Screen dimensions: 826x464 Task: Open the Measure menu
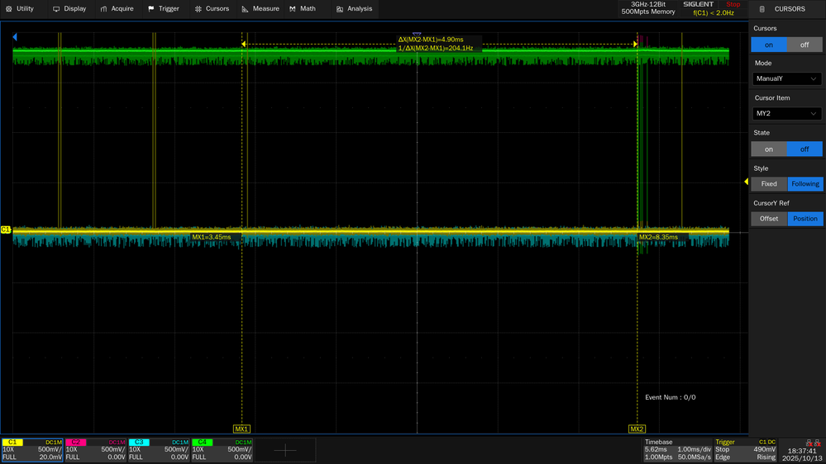[260, 9]
